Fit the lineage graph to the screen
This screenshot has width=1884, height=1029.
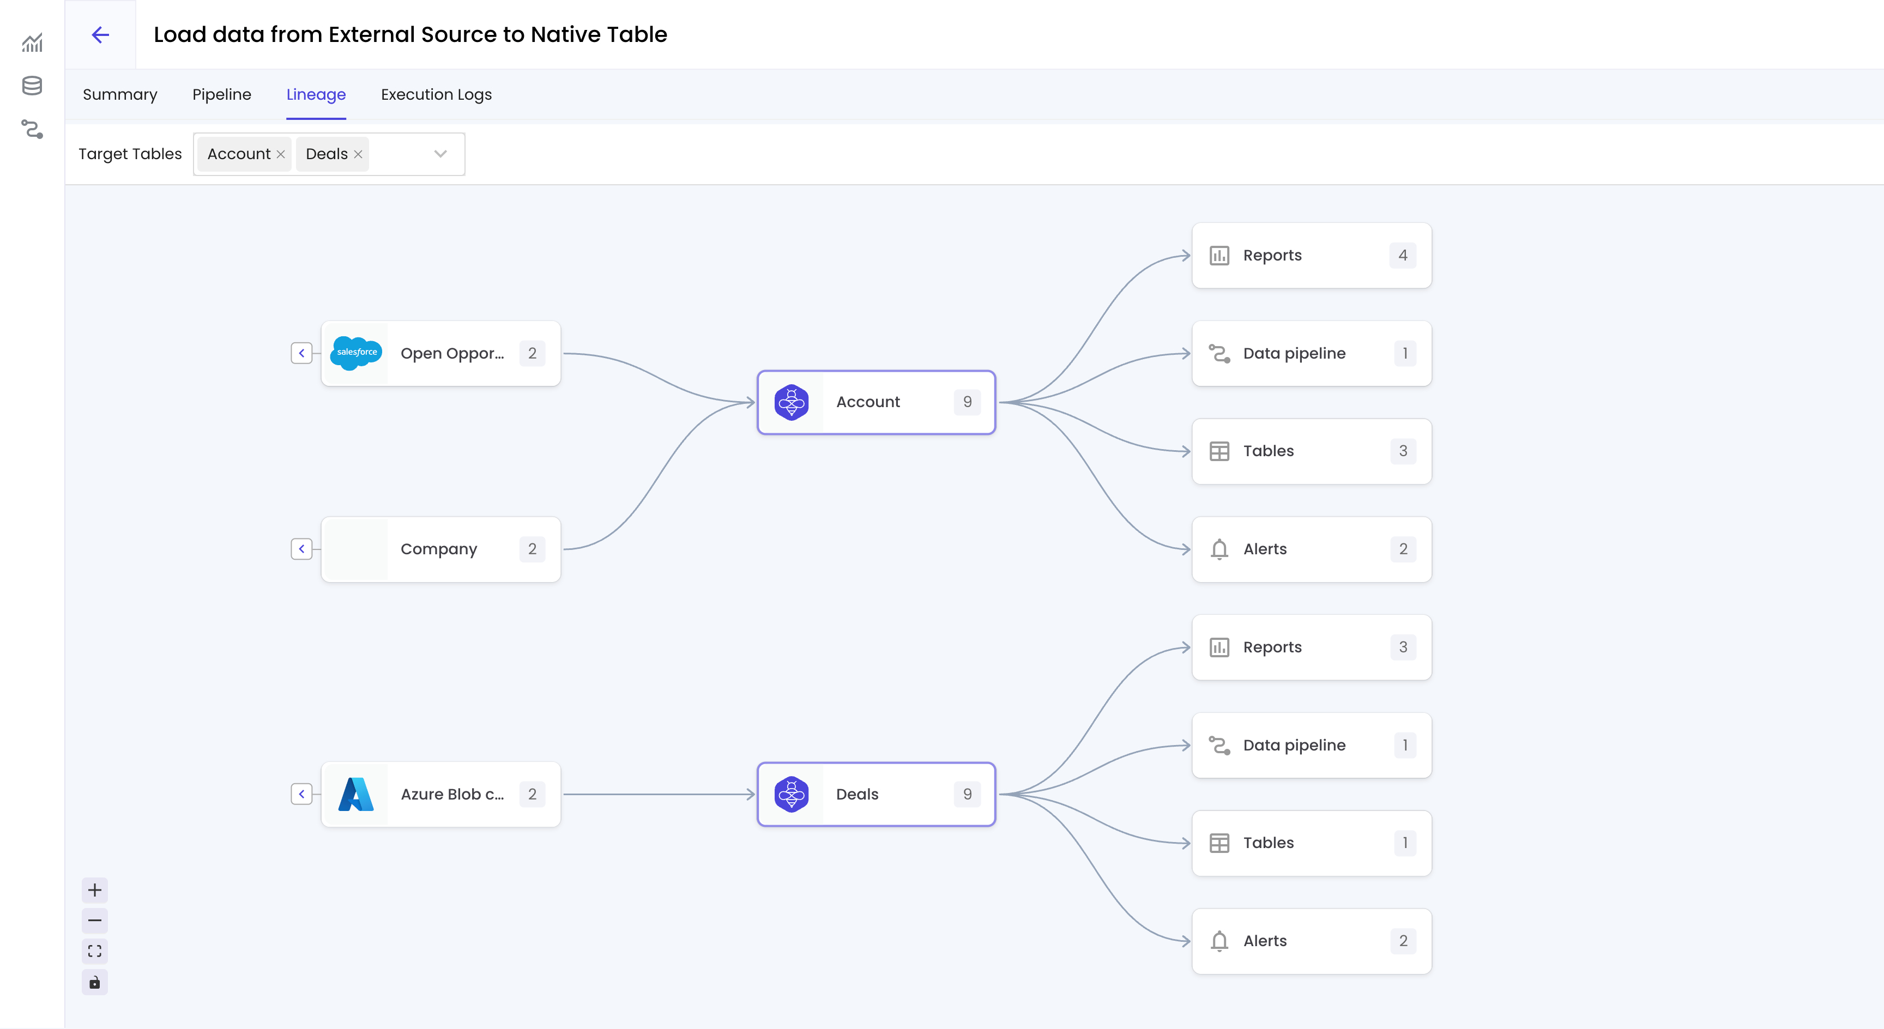tap(94, 952)
